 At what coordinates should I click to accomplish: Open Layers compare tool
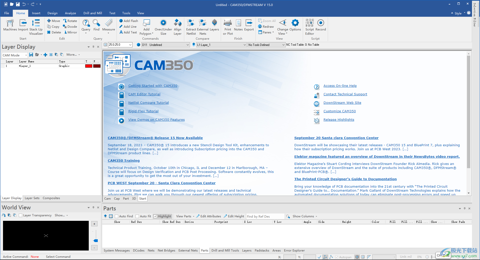[x=214, y=25]
